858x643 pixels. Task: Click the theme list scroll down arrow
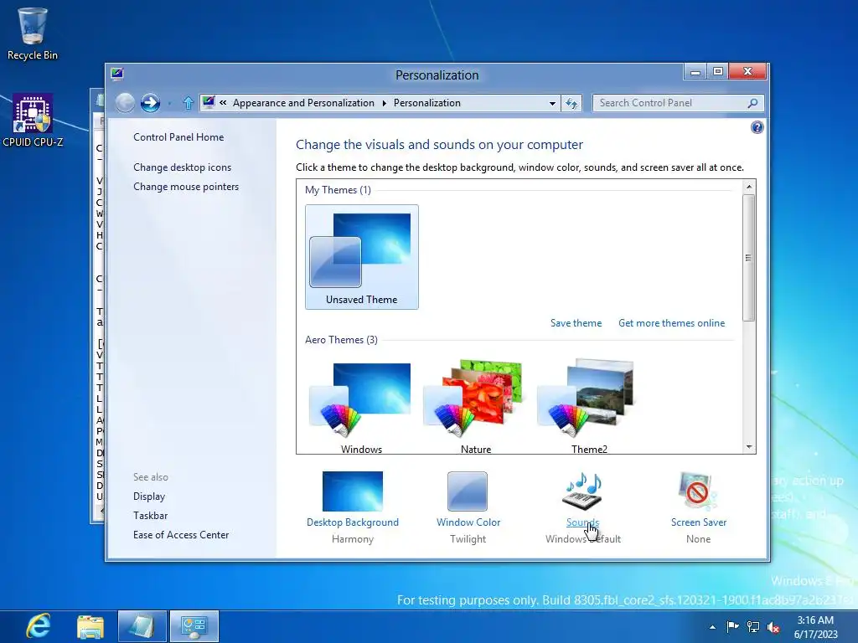point(748,447)
